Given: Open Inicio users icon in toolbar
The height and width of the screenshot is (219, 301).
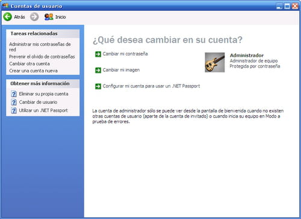Looking at the screenshot, I should [49, 17].
